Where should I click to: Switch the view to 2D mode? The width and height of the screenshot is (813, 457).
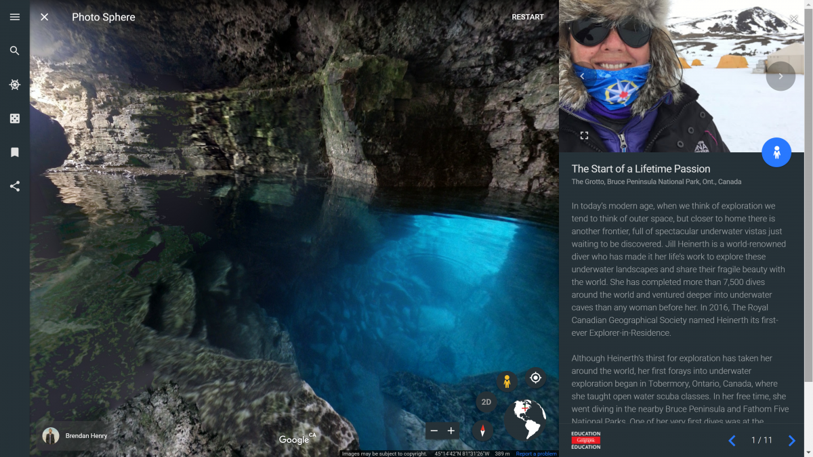point(486,401)
